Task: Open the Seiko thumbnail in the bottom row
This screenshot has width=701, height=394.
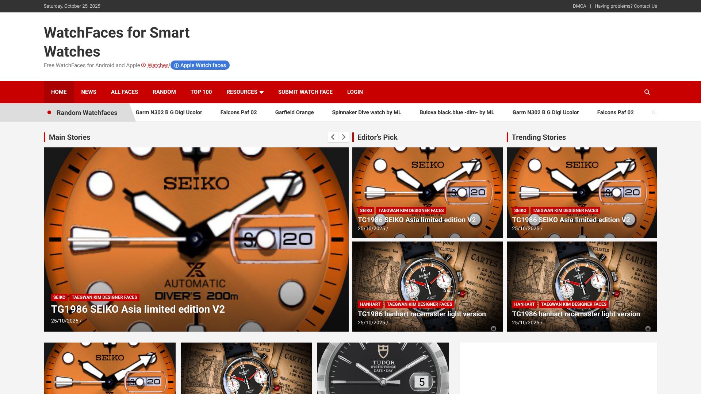Action: click(110, 368)
